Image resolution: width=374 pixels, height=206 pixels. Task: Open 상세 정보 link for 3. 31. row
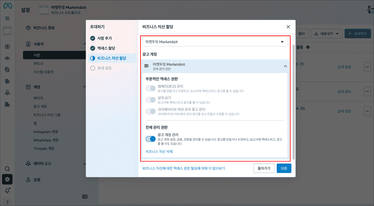click(x=344, y=67)
